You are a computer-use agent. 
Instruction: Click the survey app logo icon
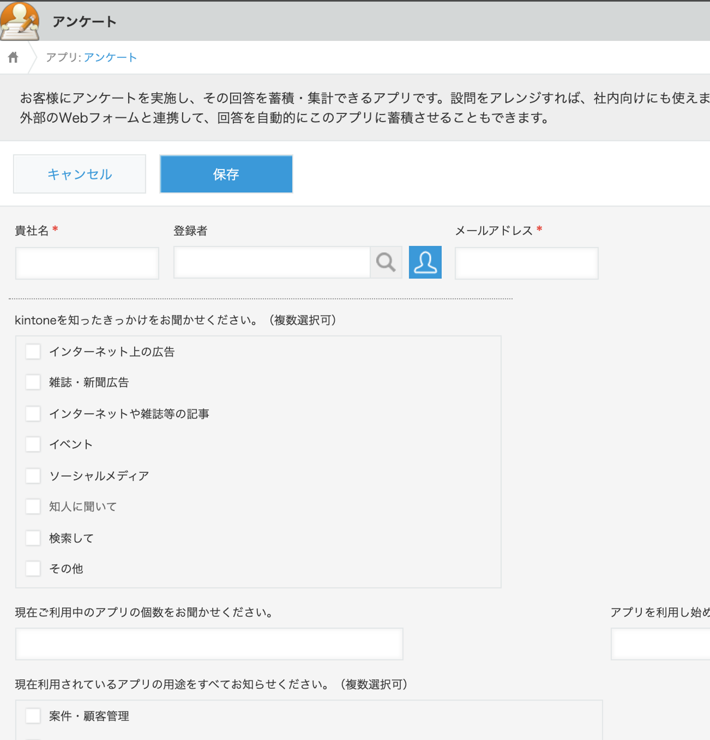[x=20, y=21]
